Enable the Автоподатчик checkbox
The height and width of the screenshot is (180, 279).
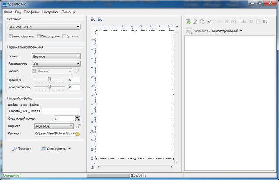pyautogui.click(x=10, y=36)
